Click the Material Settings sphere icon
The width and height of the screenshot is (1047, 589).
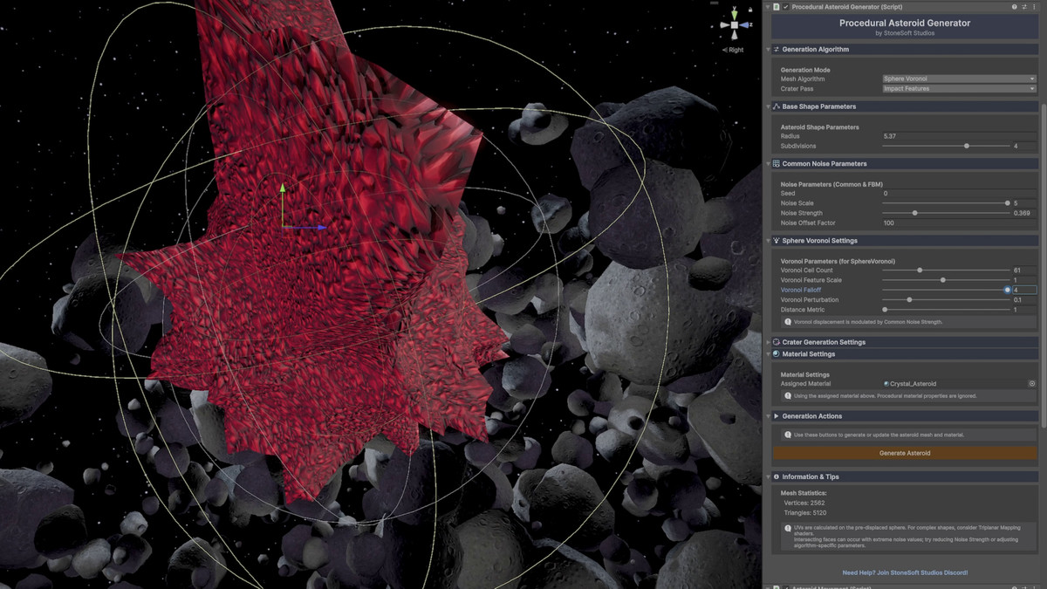777,354
